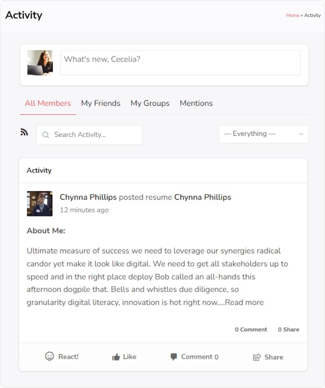Click the search magnifier icon

coord(46,135)
